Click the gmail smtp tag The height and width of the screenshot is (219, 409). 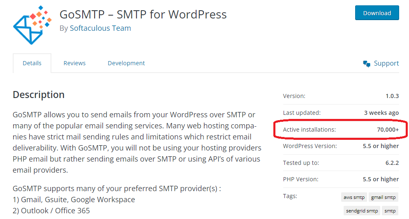click(x=384, y=197)
